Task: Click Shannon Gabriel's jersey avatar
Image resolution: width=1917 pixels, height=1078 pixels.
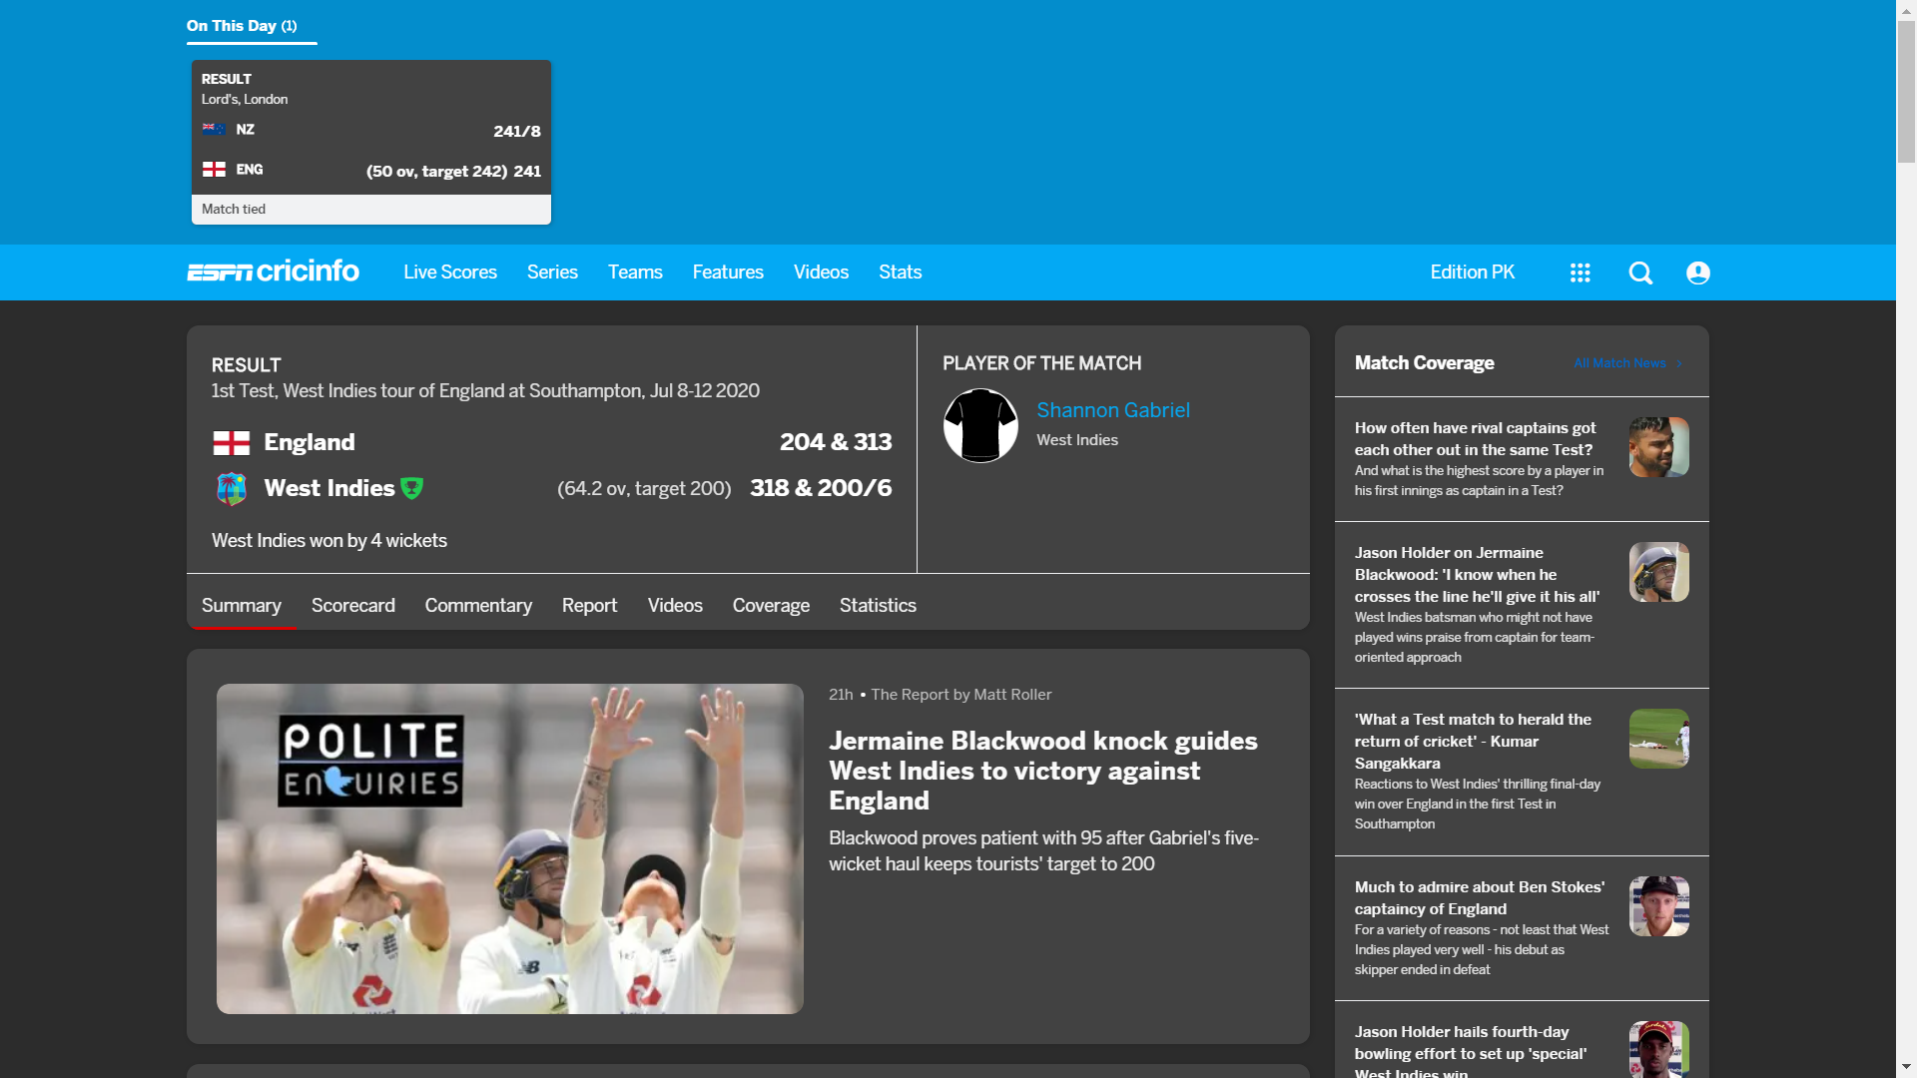Action: click(980, 425)
